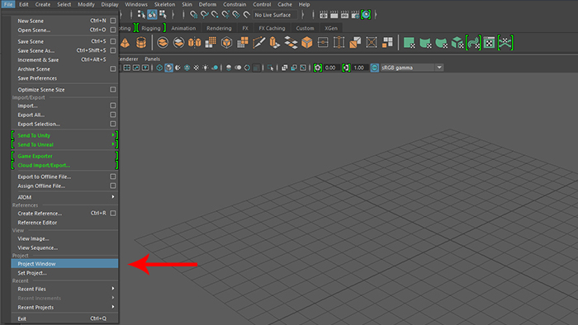578x325 pixels.
Task: Click the Cylindrical UV mapping shelf icon
Action: (425, 43)
